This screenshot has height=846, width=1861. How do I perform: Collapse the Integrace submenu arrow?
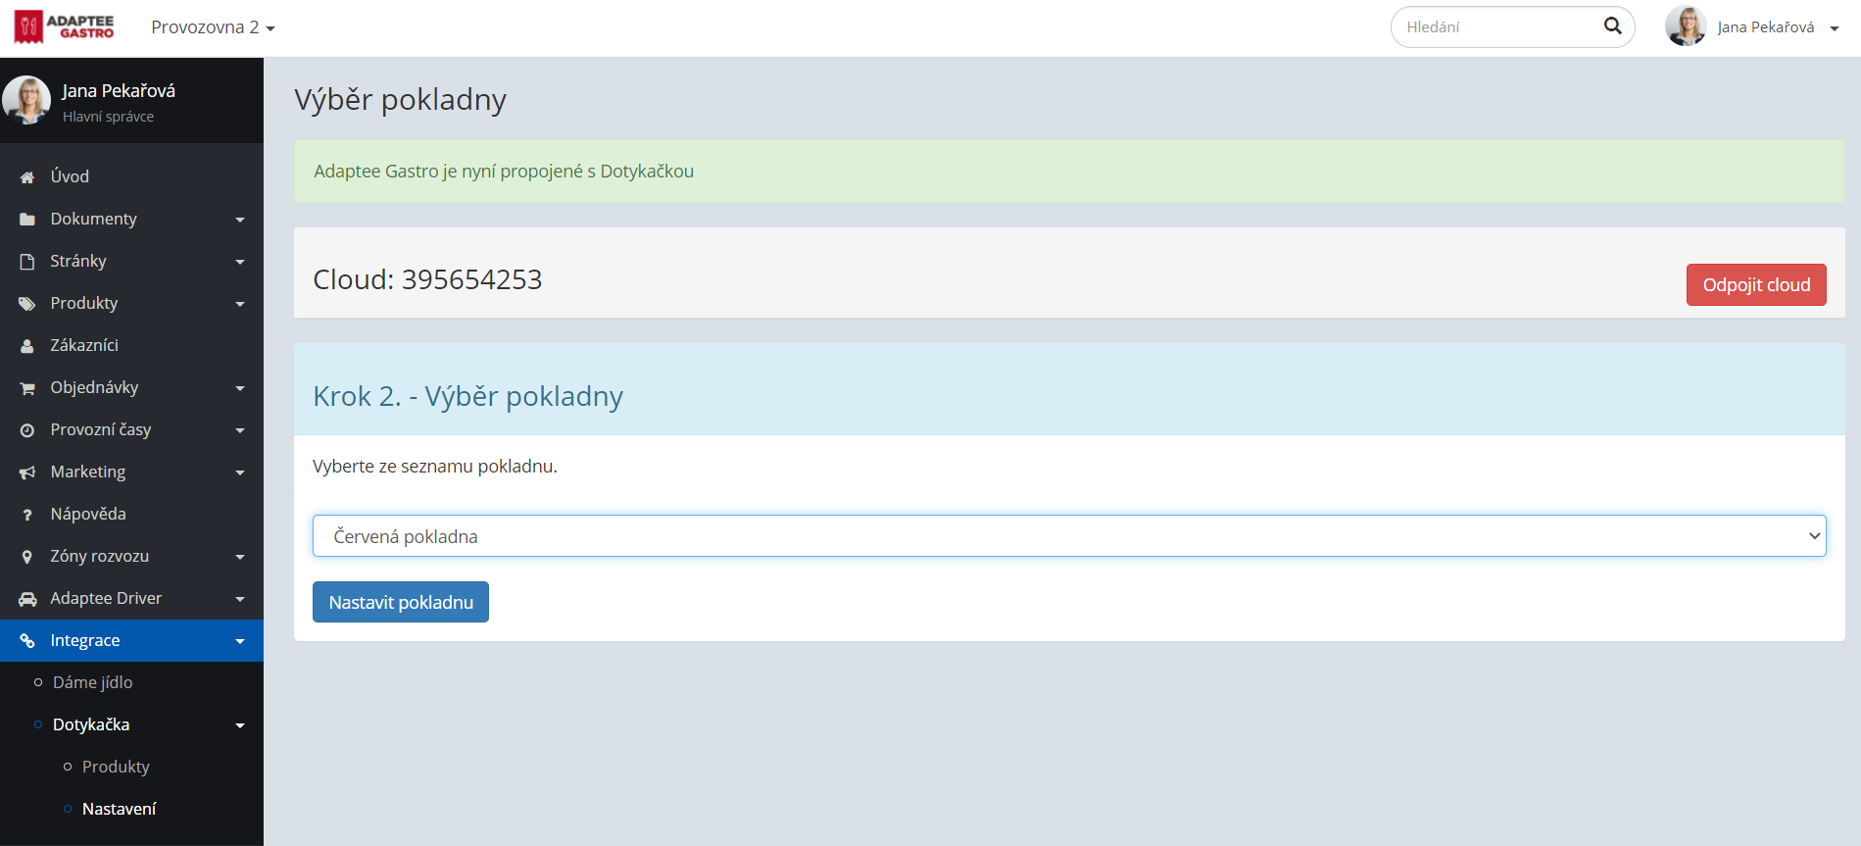(240, 641)
